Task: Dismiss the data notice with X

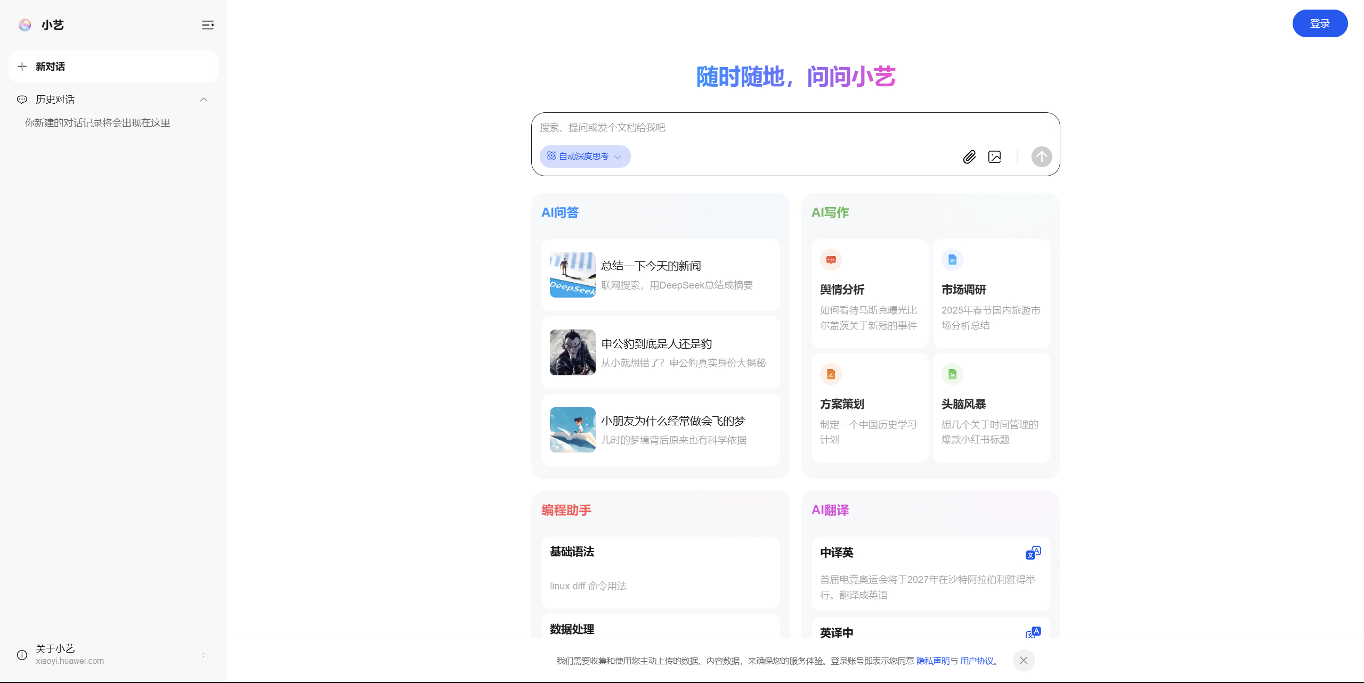Action: pyautogui.click(x=1024, y=660)
